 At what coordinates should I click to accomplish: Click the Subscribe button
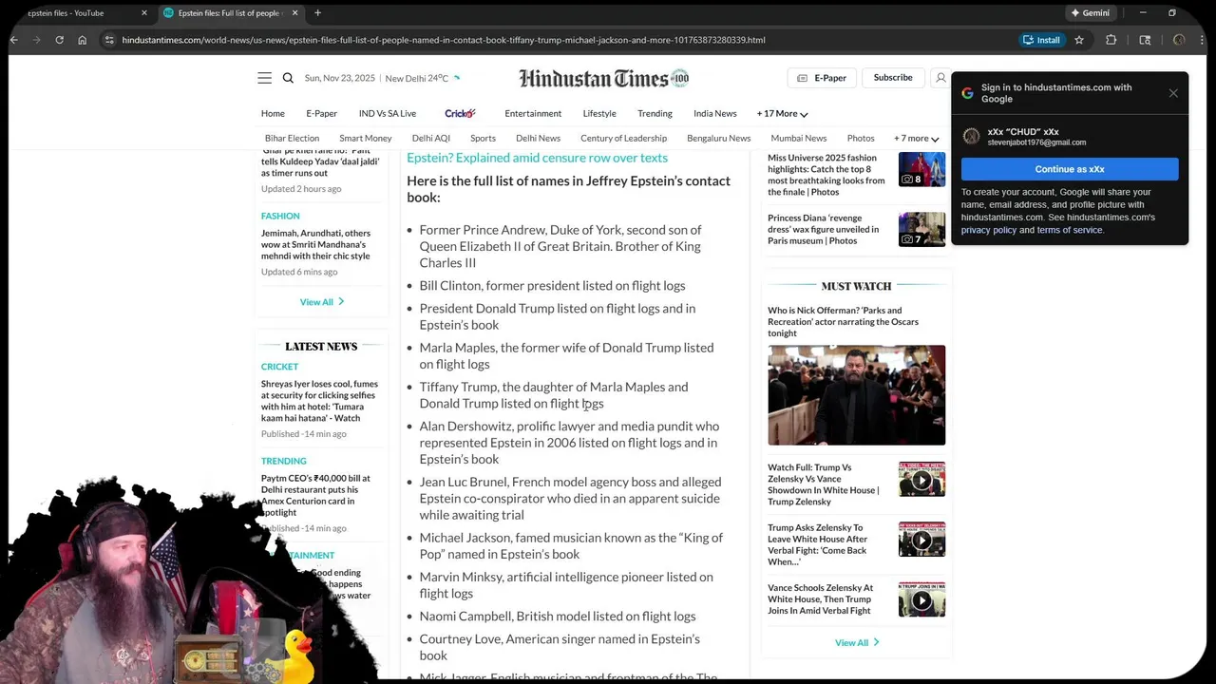893,78
